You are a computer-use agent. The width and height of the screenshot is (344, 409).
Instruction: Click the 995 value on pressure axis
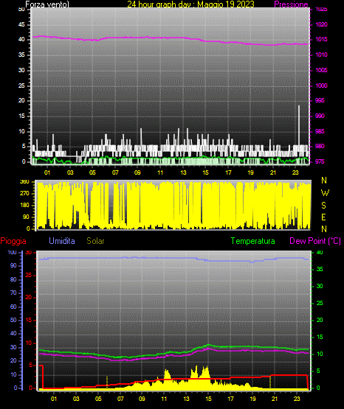[x=320, y=100]
